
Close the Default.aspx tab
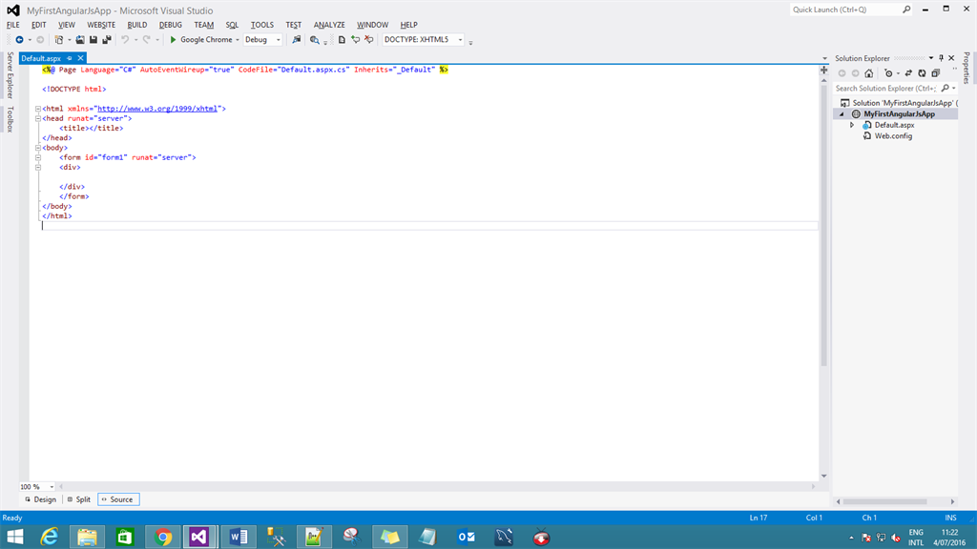(x=80, y=58)
